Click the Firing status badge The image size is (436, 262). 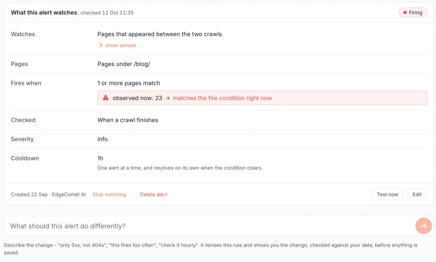coord(413,12)
